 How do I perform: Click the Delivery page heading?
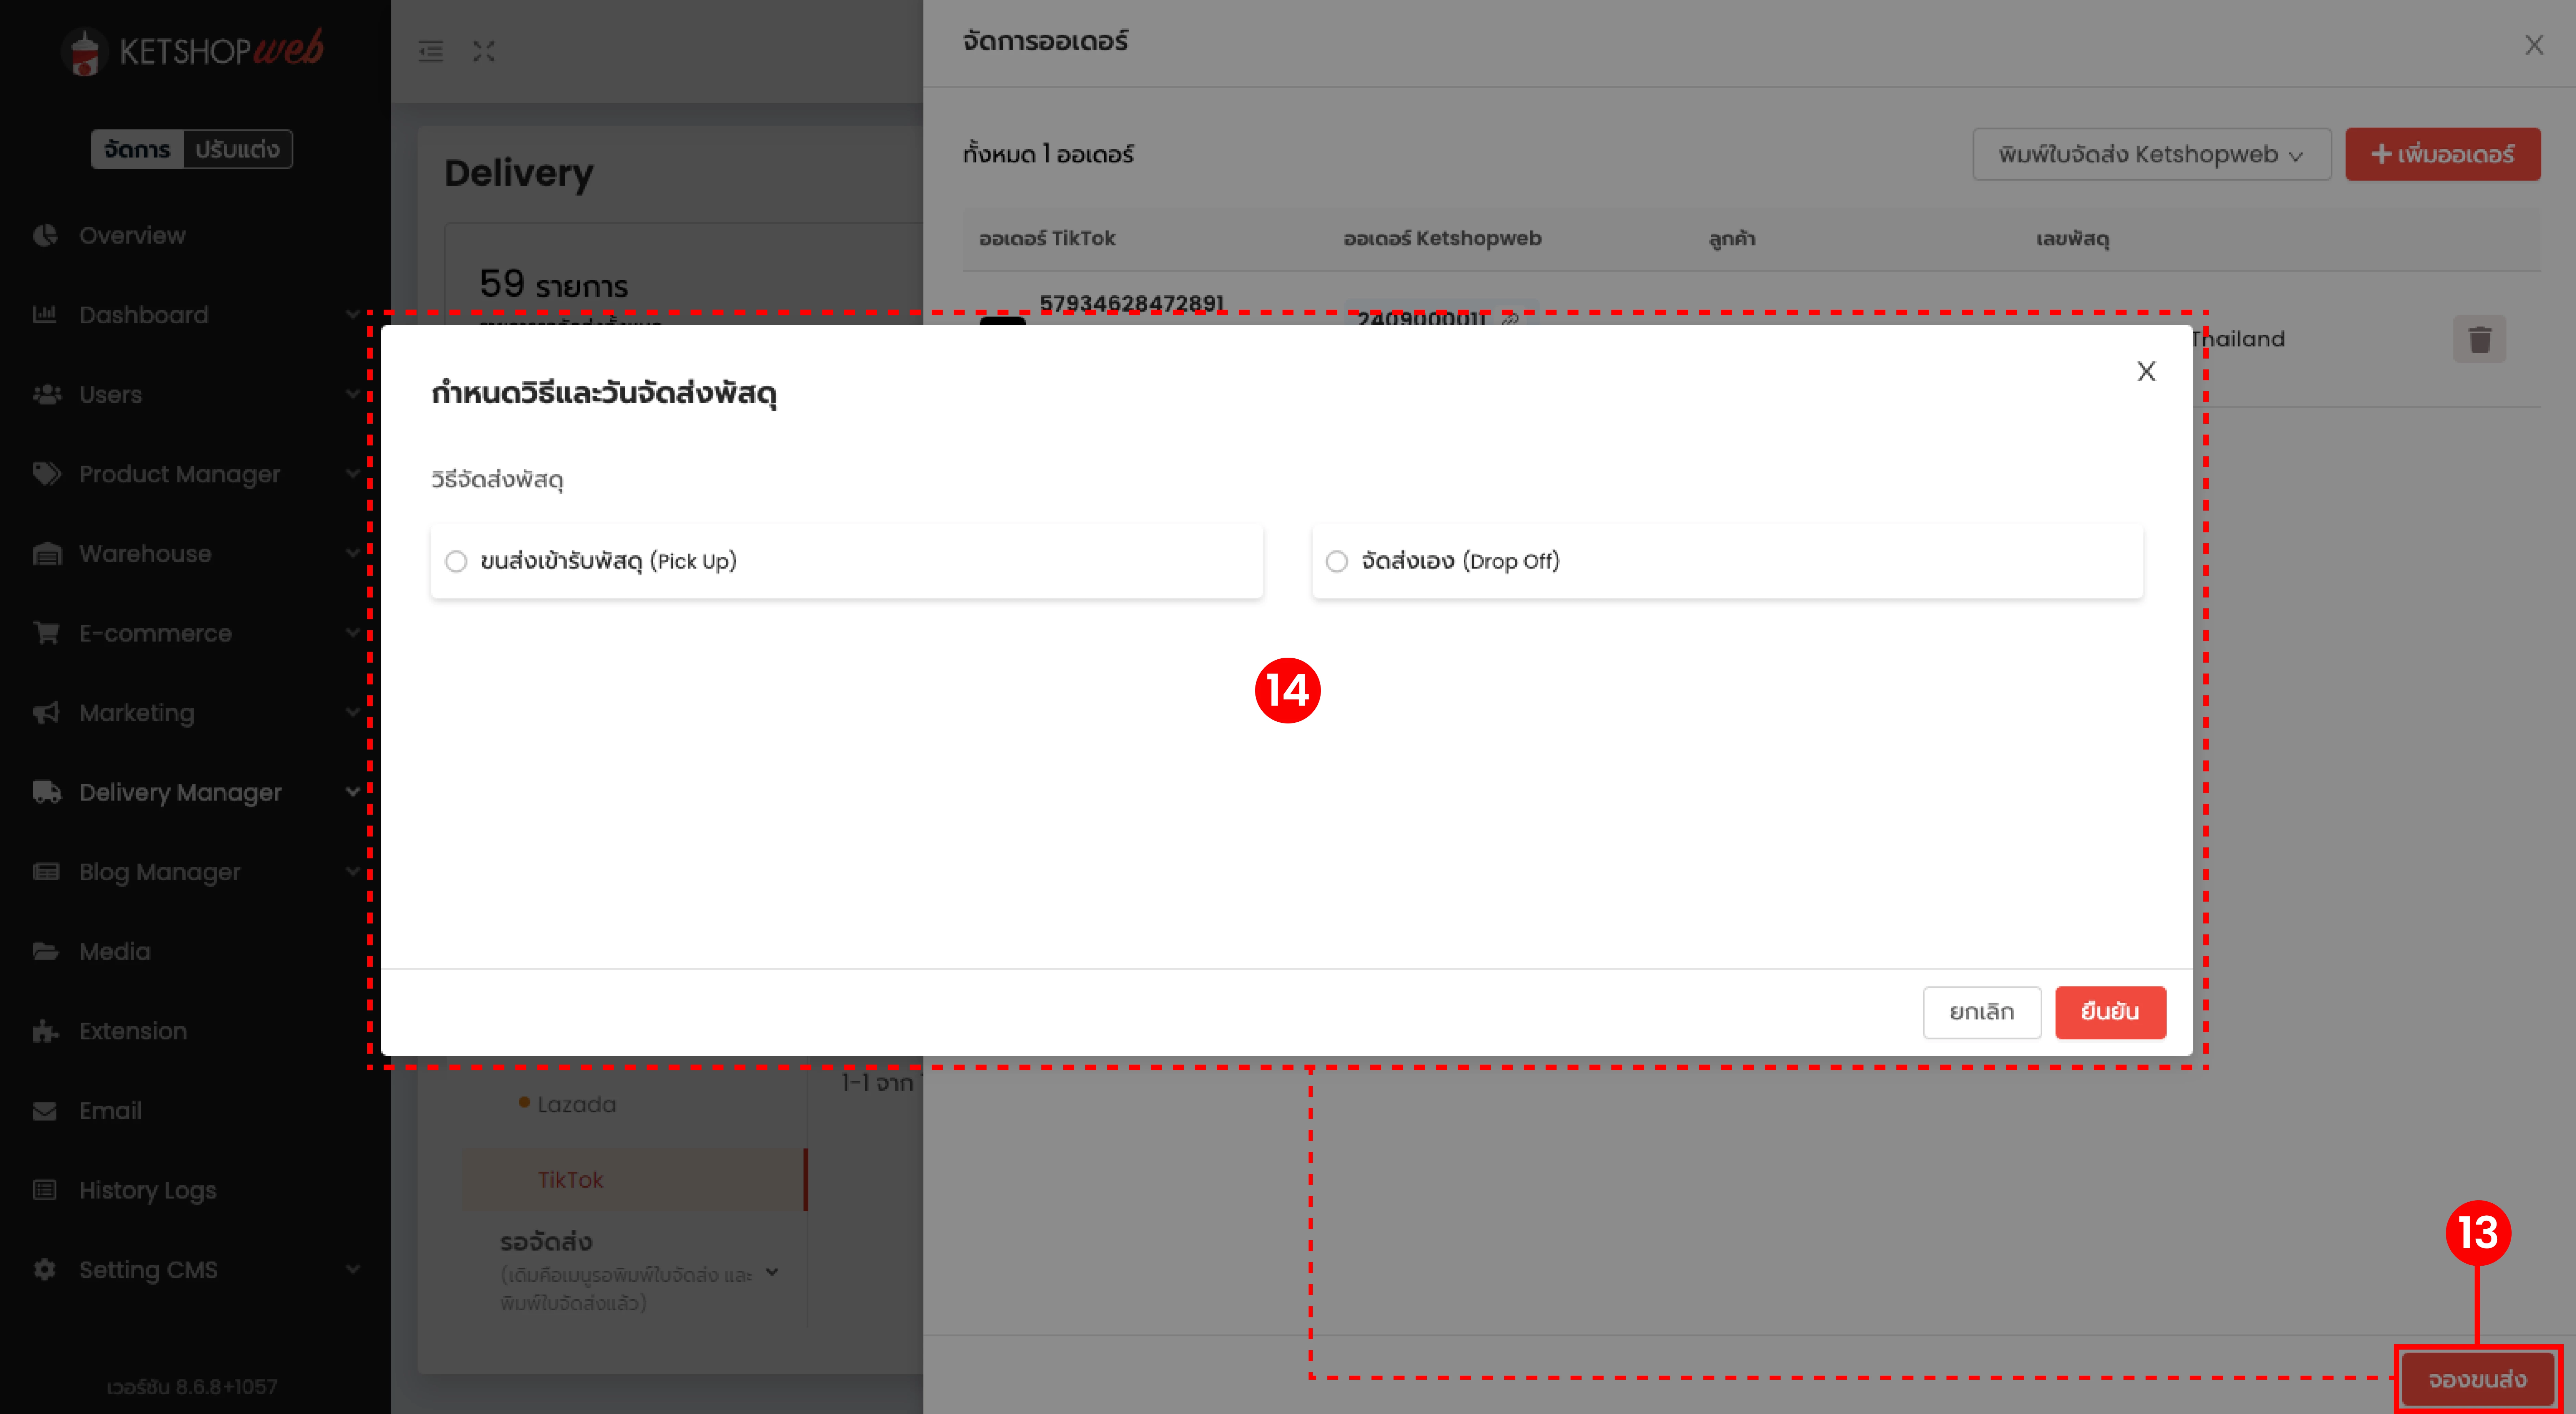tap(519, 173)
